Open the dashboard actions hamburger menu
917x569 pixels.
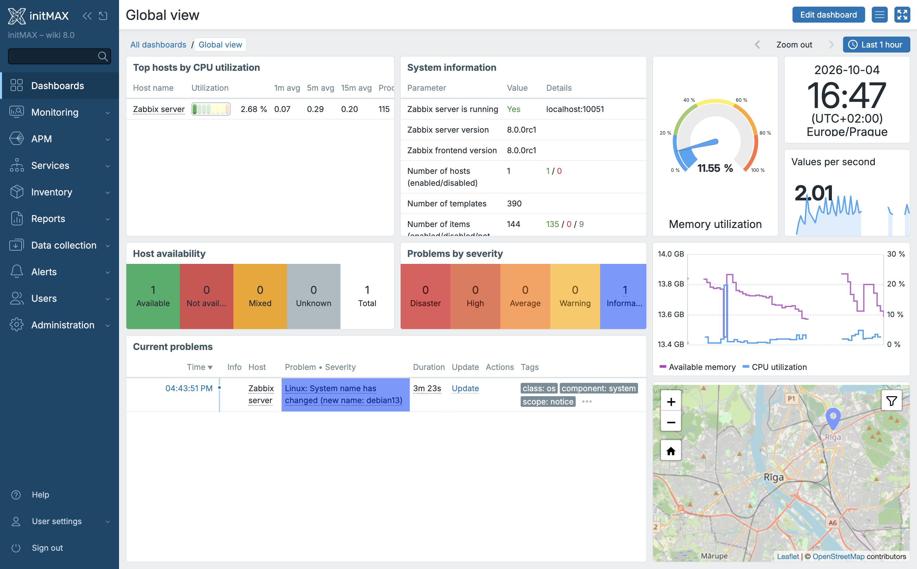879,15
